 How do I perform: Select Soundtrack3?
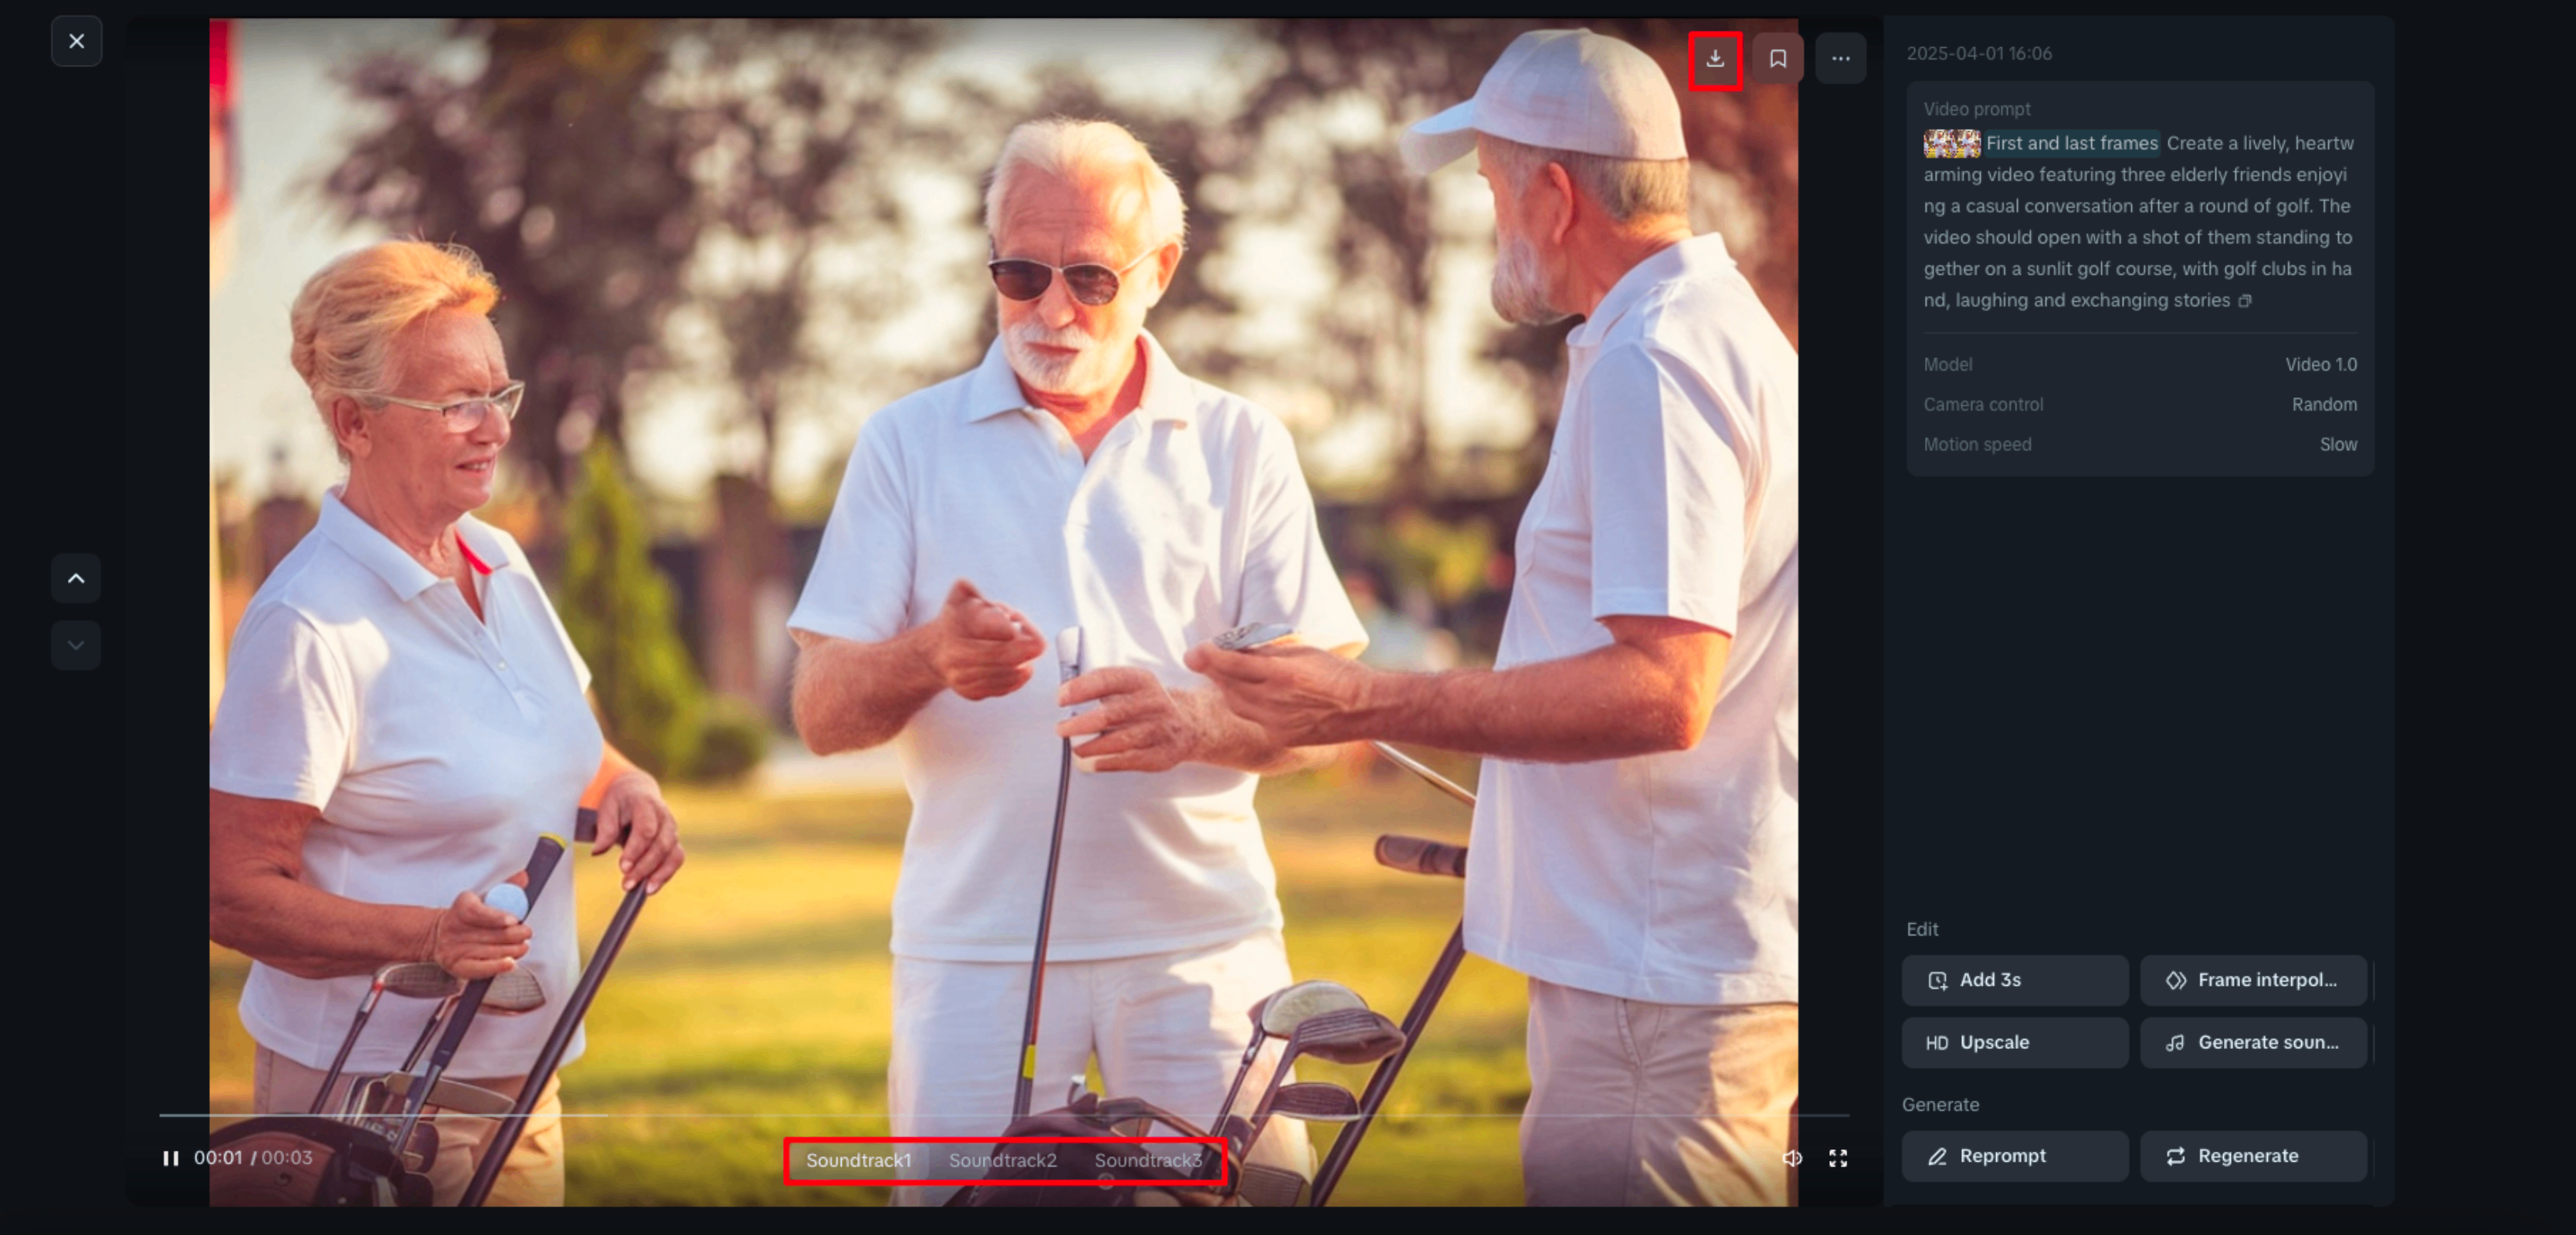pos(1148,1161)
